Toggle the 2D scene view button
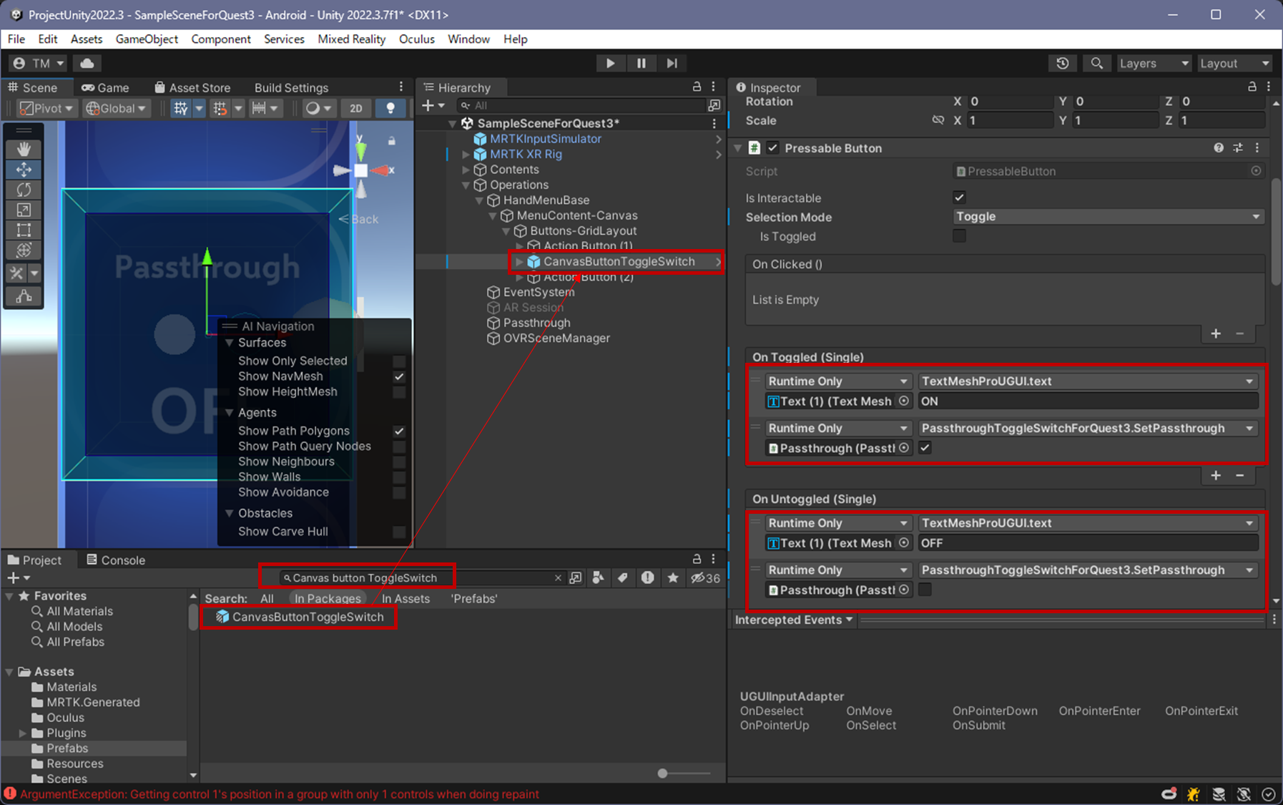1283x805 pixels. pos(355,108)
